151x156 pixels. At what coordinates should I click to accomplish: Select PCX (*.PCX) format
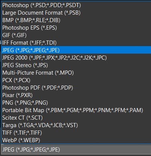tap(76, 80)
